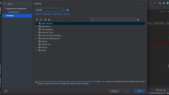
Task: Click the warning triangle beside the conflict message
Action: [36, 82]
